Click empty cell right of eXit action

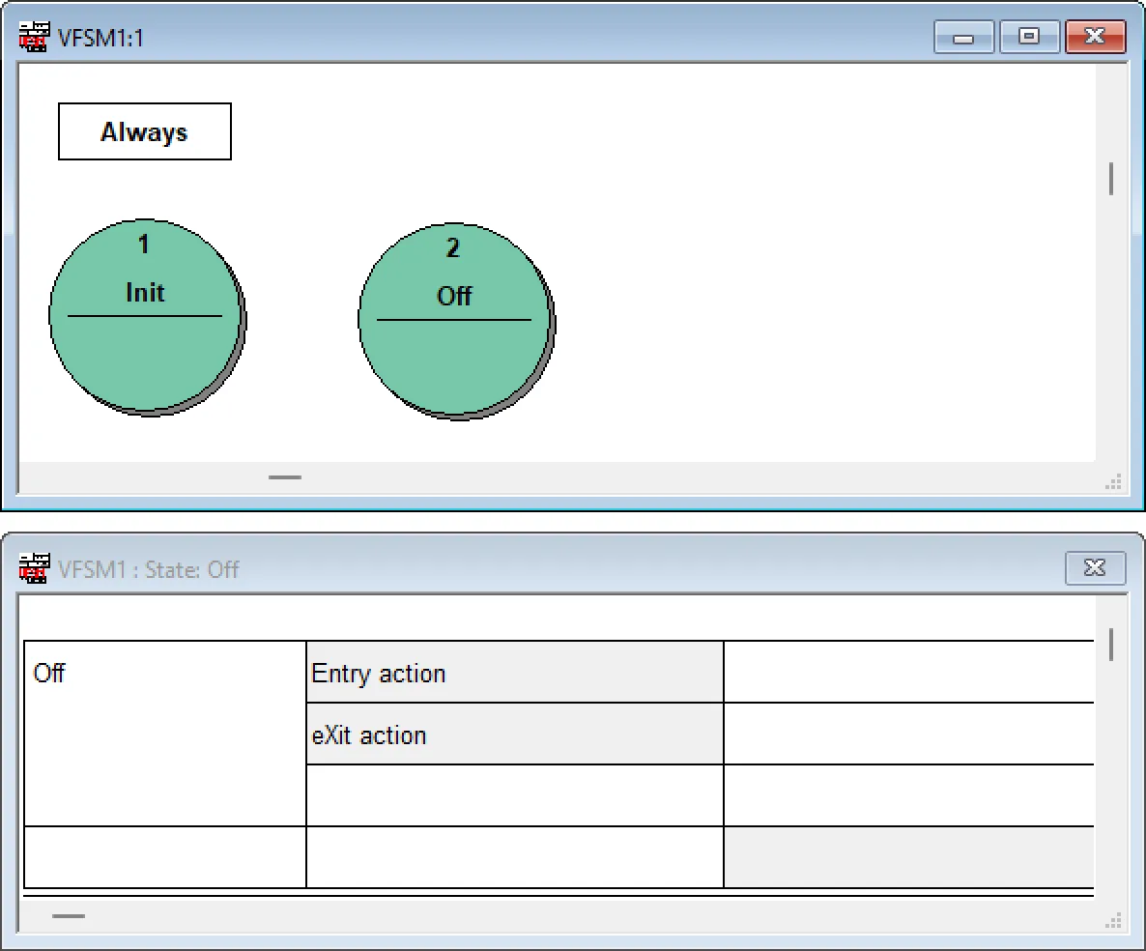pyautogui.click(x=908, y=735)
